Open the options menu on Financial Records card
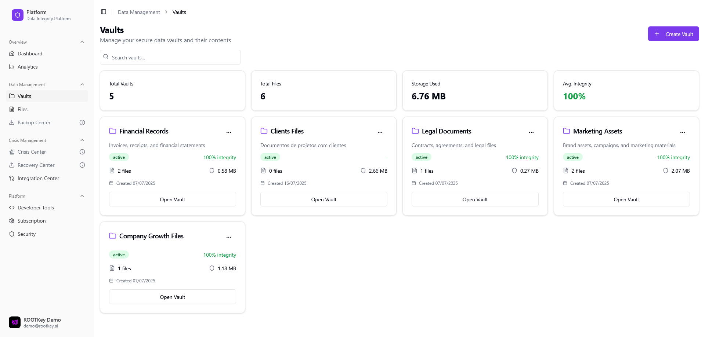Screen dimensions: 705x337 (229, 132)
